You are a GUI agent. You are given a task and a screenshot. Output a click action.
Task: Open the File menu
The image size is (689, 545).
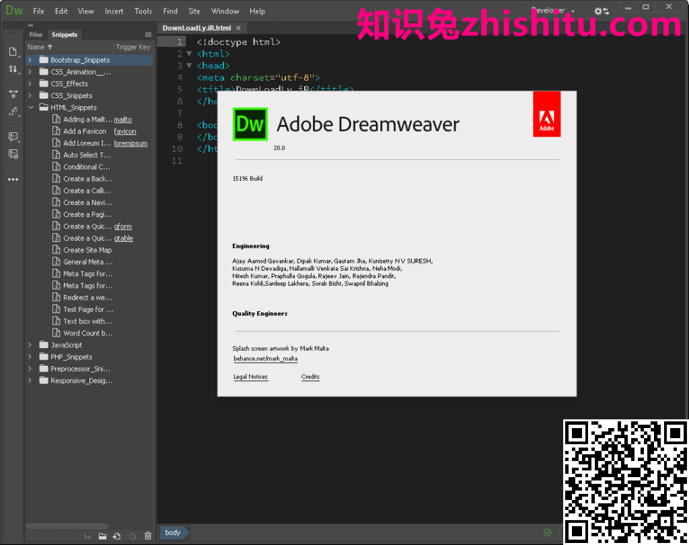pos(38,11)
